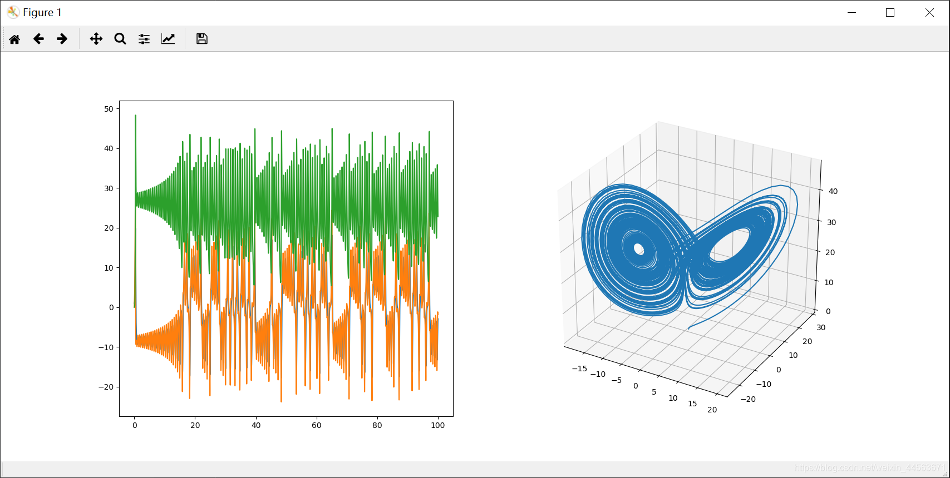Click the y-axis label 30 on 3D plot

coord(821,327)
